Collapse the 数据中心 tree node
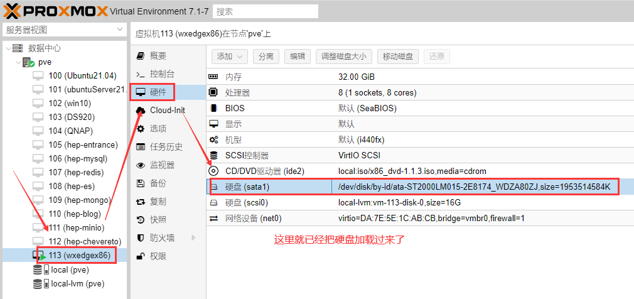 tap(9, 48)
